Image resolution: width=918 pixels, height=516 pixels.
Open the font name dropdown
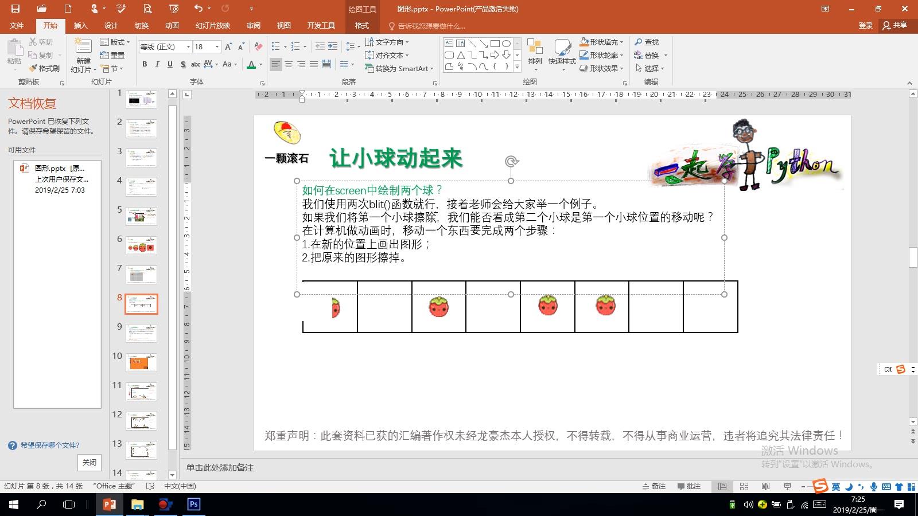188,46
